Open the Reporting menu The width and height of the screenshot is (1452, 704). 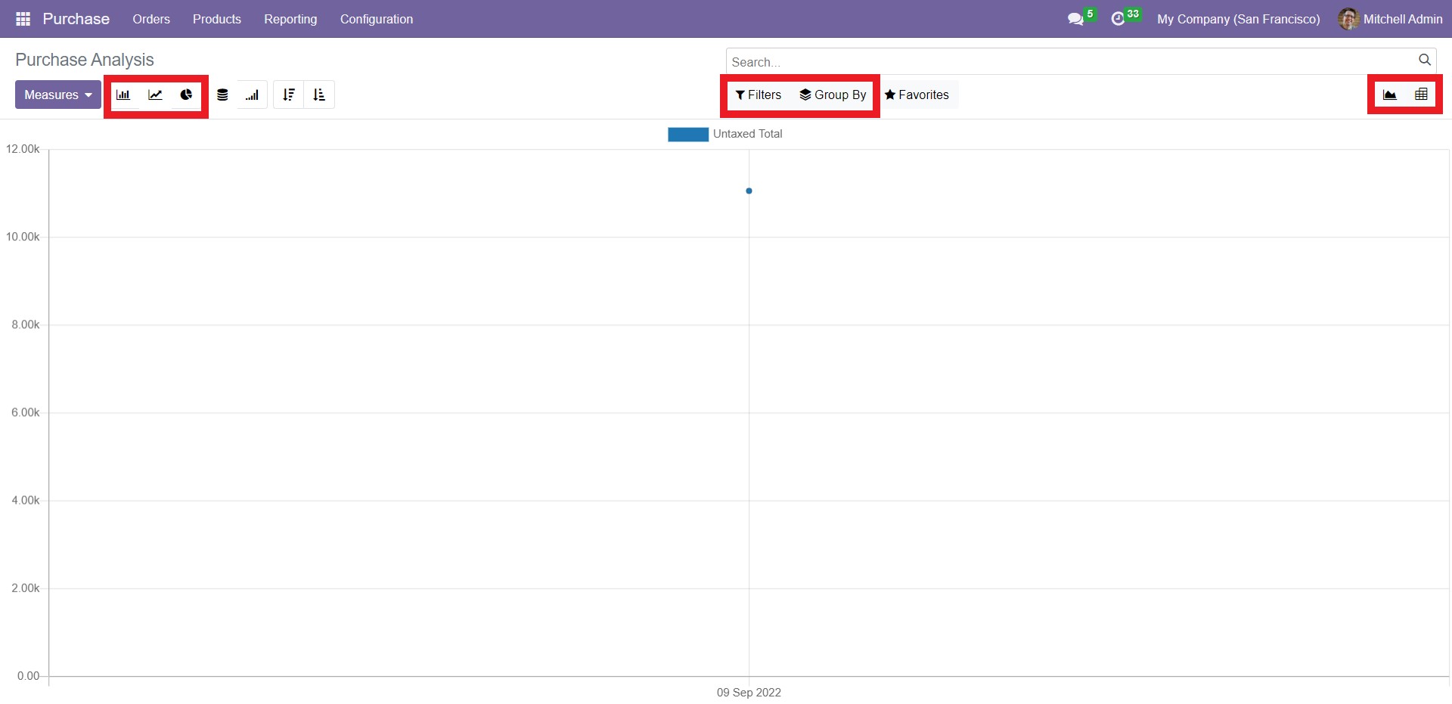(290, 19)
